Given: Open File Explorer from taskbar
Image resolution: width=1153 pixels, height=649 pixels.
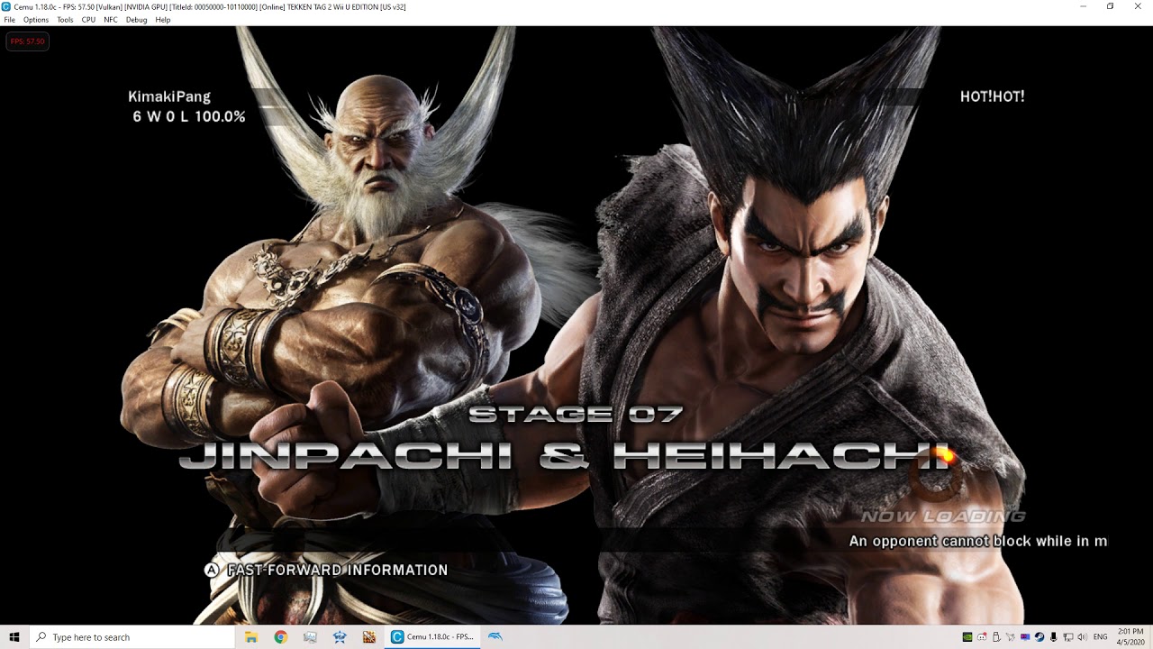Looking at the screenshot, I should click(x=251, y=637).
